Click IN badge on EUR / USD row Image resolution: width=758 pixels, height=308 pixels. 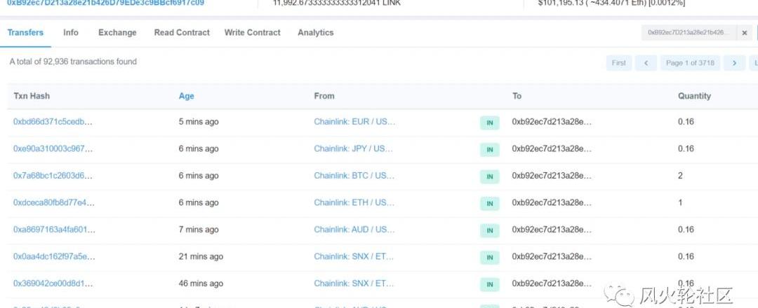coord(489,122)
